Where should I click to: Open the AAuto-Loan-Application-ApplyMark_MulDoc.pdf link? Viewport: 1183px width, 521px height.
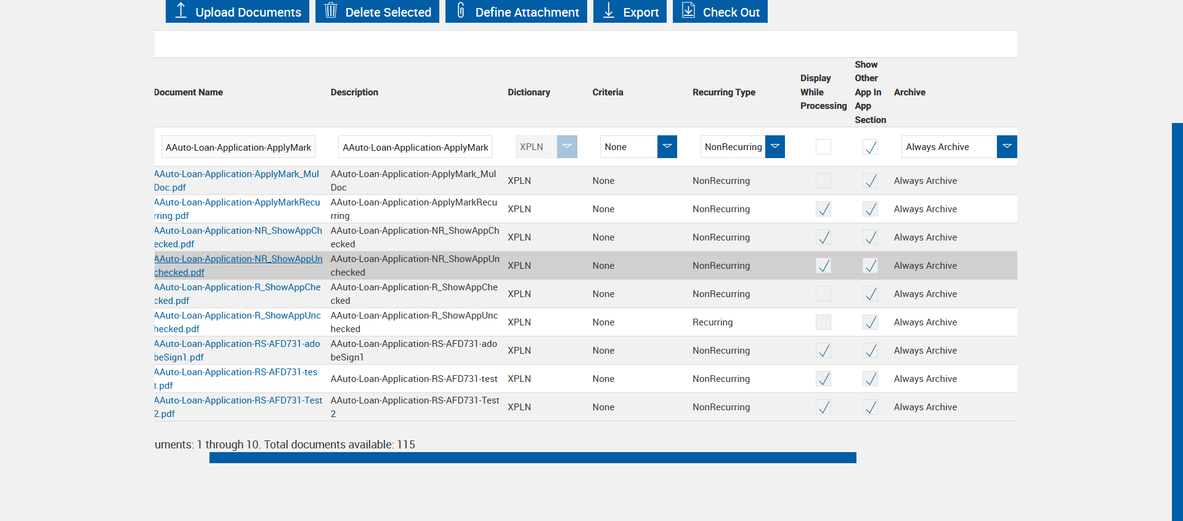pos(237,181)
